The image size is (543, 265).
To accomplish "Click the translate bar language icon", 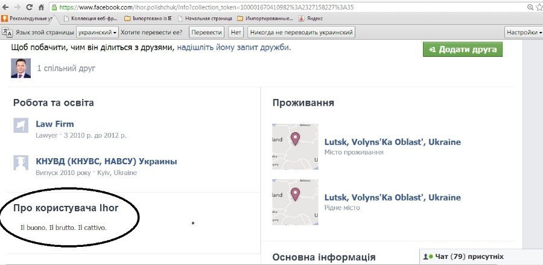I will 7,32.
